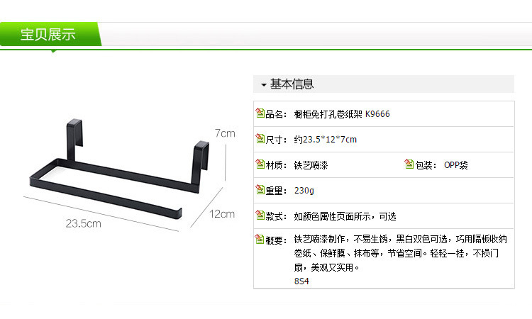Click the 7cm height label

point(225,133)
